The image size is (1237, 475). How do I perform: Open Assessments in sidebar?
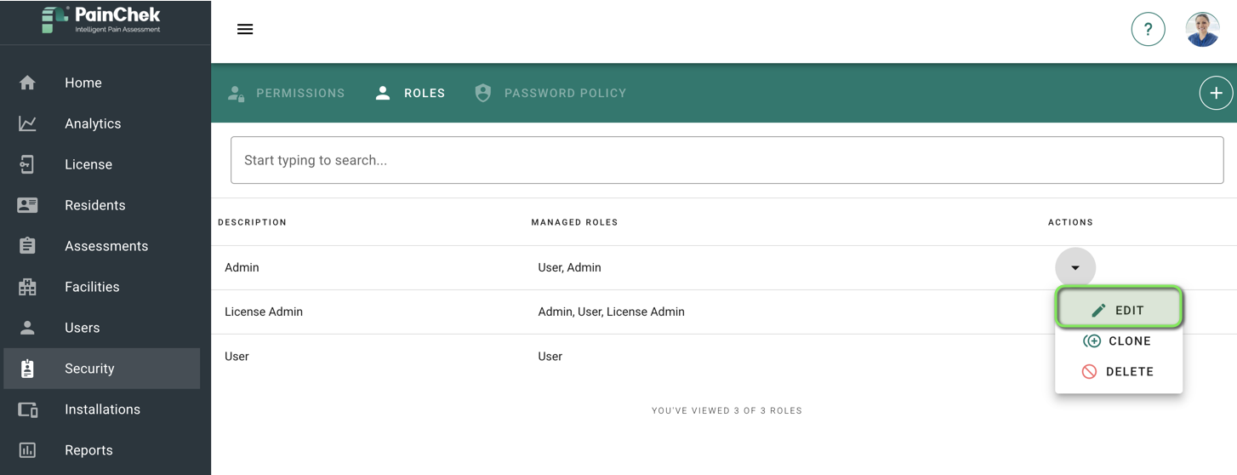coord(102,246)
